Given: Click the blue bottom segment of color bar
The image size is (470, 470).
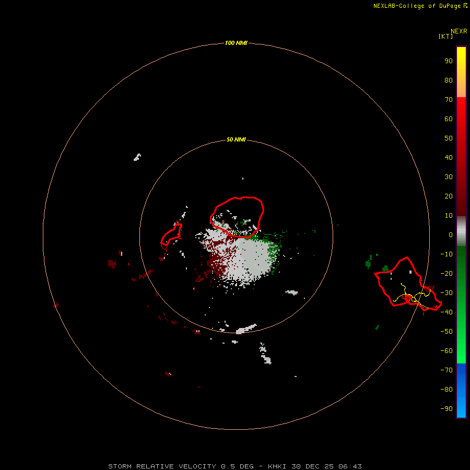Looking at the screenshot, I should click(x=461, y=391).
